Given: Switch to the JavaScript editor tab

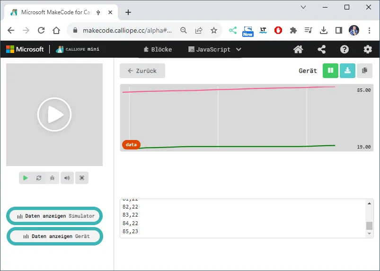Looking at the screenshot, I should pyautogui.click(x=209, y=49).
